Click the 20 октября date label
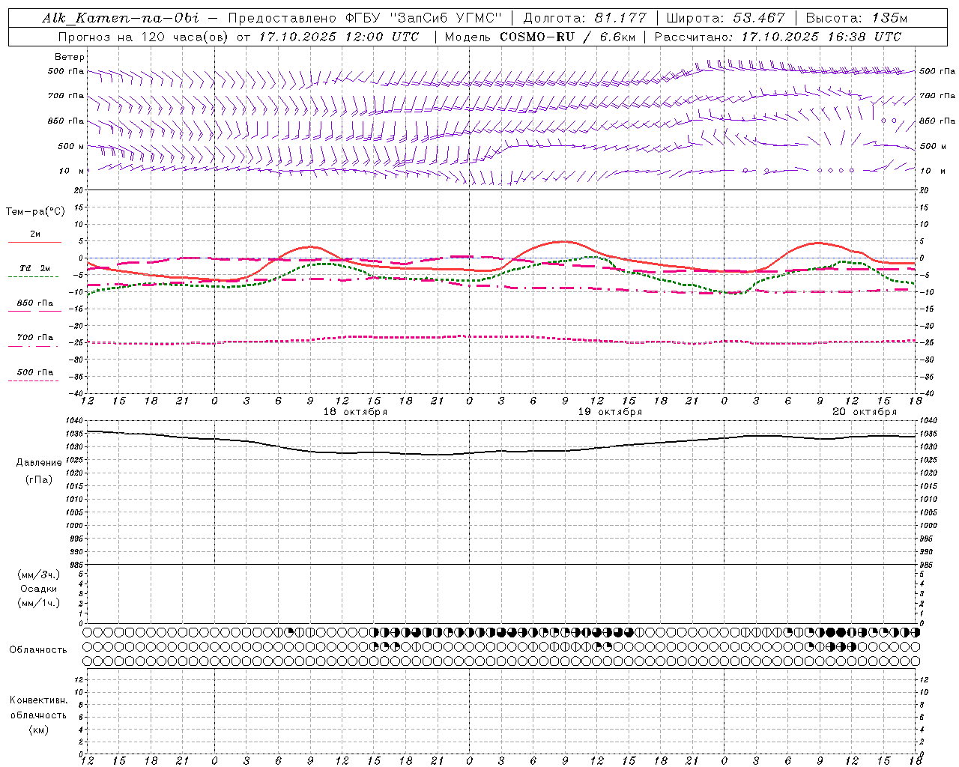The image size is (959, 767). point(865,412)
